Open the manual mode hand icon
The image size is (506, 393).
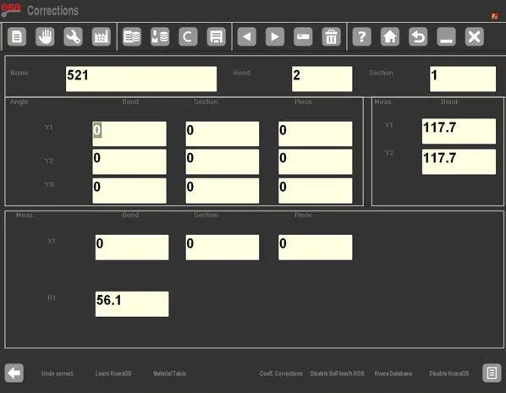pyautogui.click(x=45, y=36)
